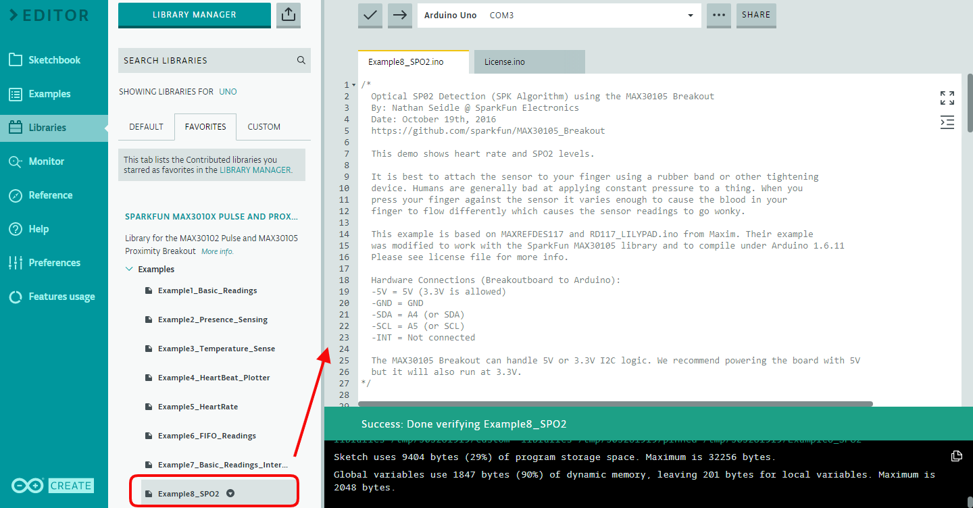This screenshot has height=508, width=973.
Task: Click the Monitor magnifier icon
Action: (x=16, y=161)
